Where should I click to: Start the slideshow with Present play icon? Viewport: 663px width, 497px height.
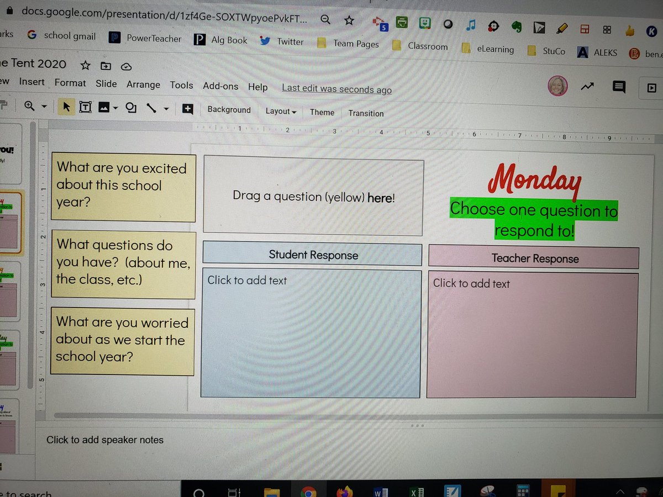click(652, 87)
